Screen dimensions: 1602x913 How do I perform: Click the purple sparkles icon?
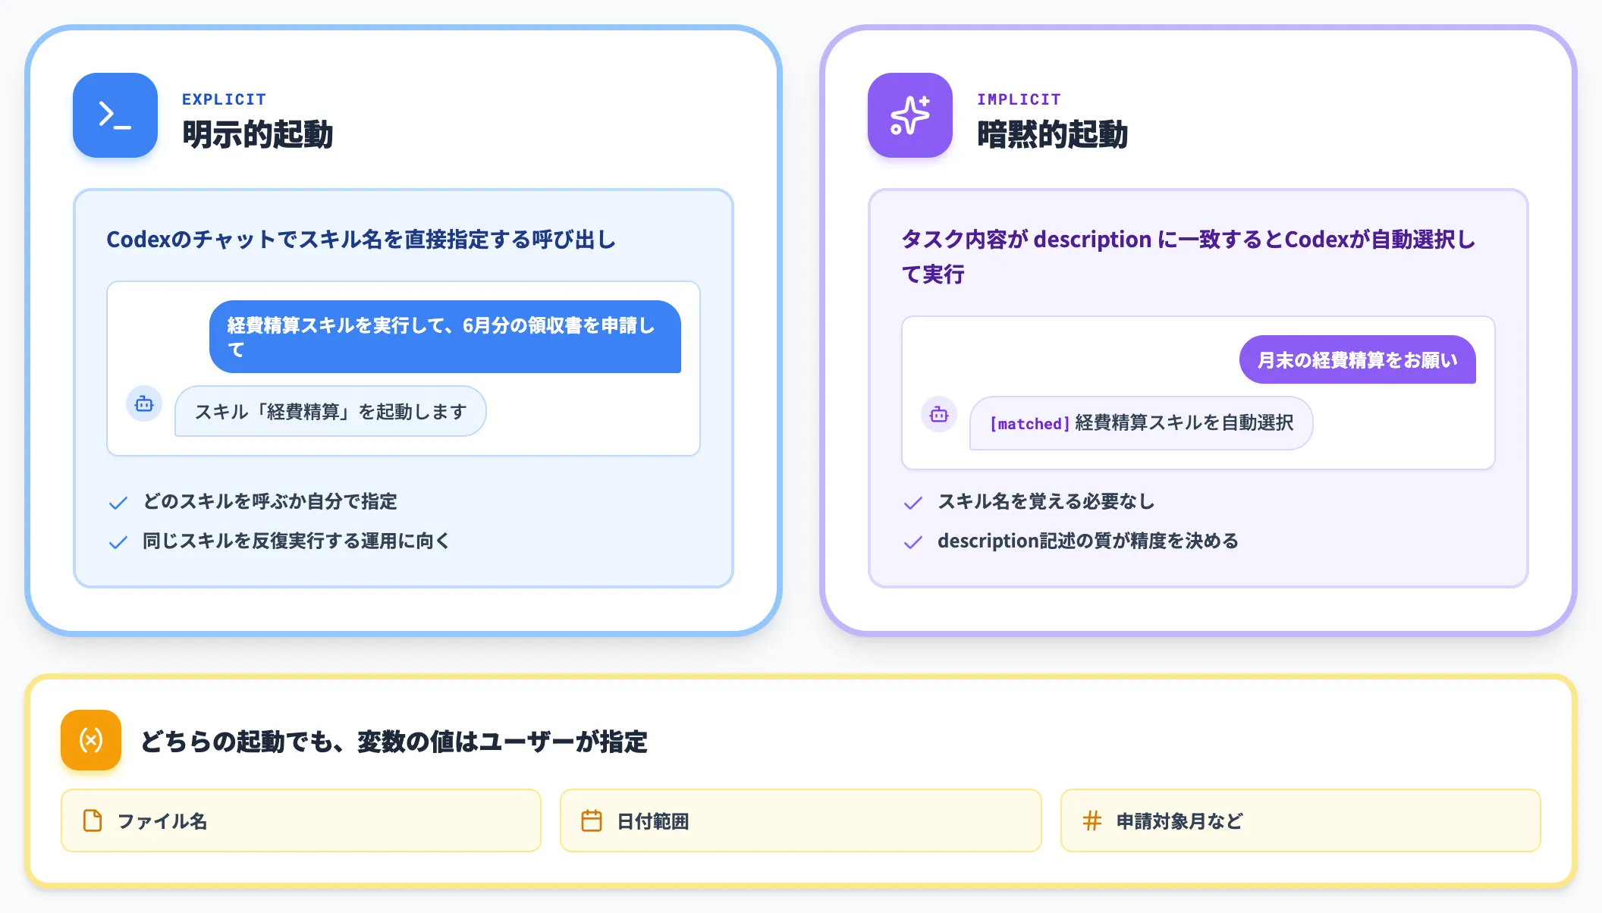(x=910, y=115)
